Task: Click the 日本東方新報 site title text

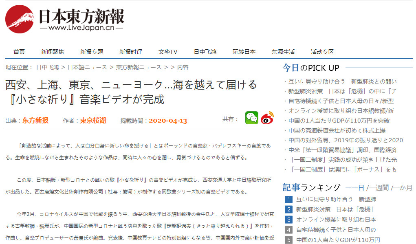Action: click(81, 17)
